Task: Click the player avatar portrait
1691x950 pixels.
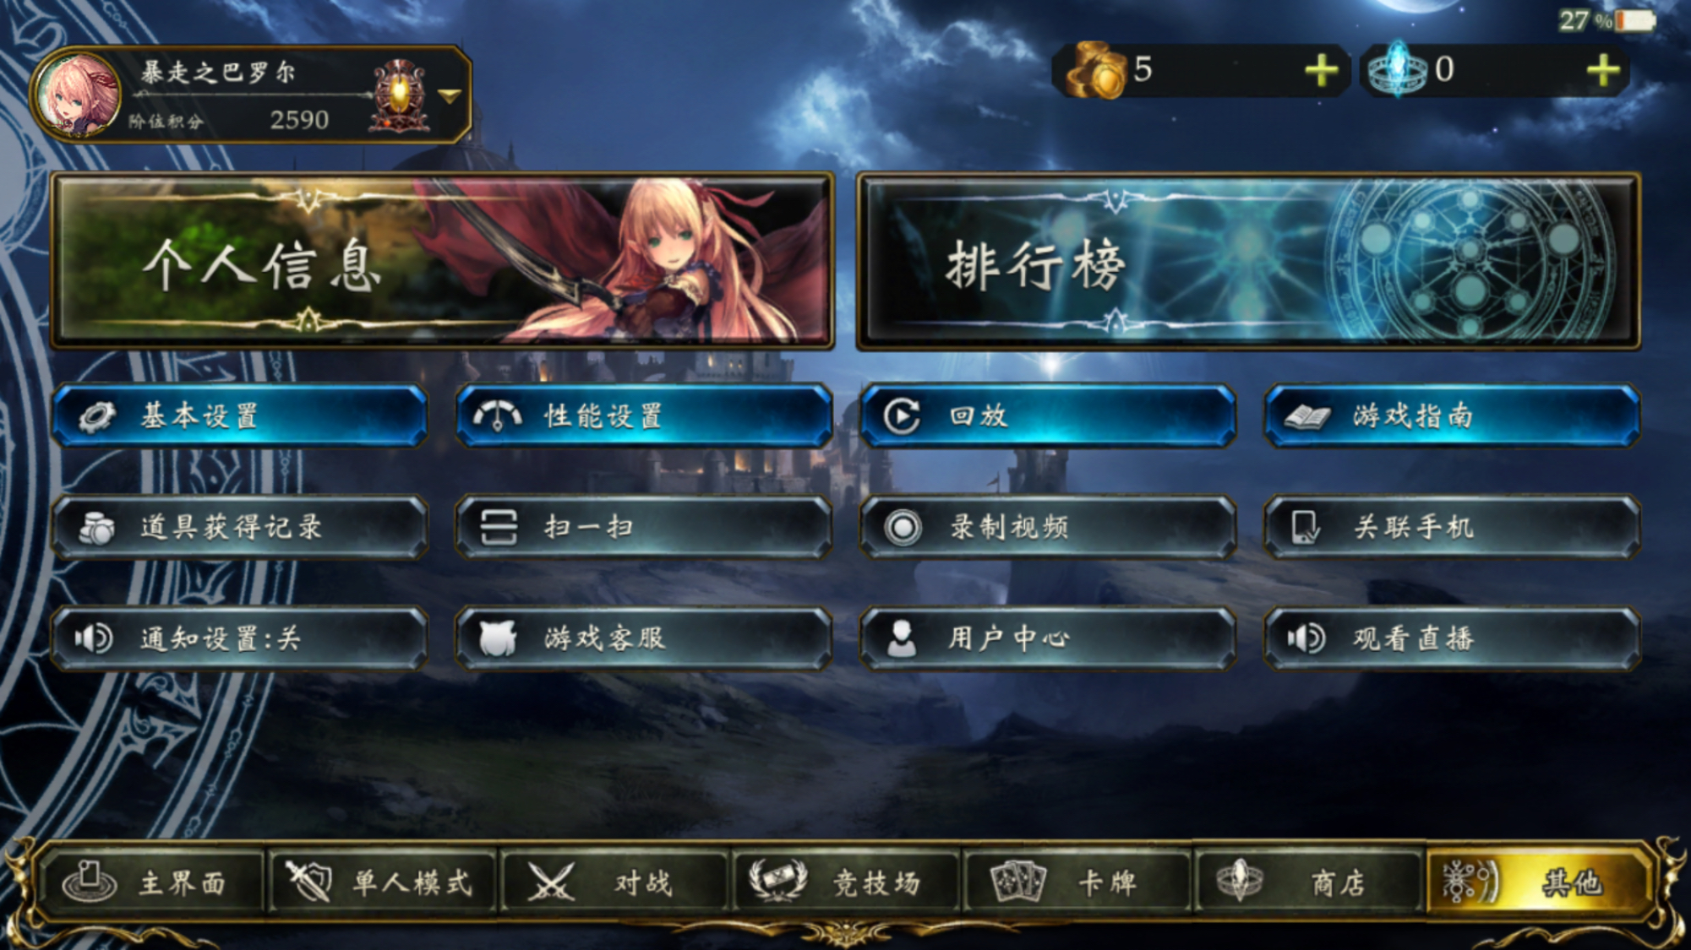Action: click(x=78, y=95)
